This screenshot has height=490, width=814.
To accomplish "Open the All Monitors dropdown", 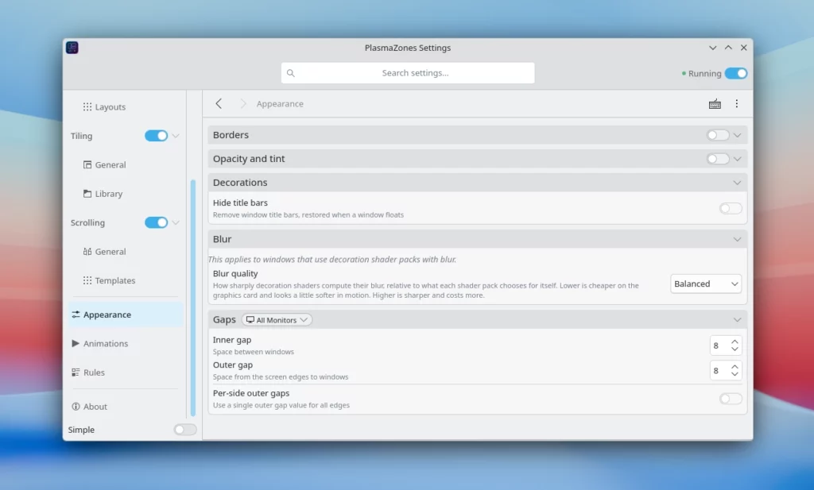I will pyautogui.click(x=277, y=320).
